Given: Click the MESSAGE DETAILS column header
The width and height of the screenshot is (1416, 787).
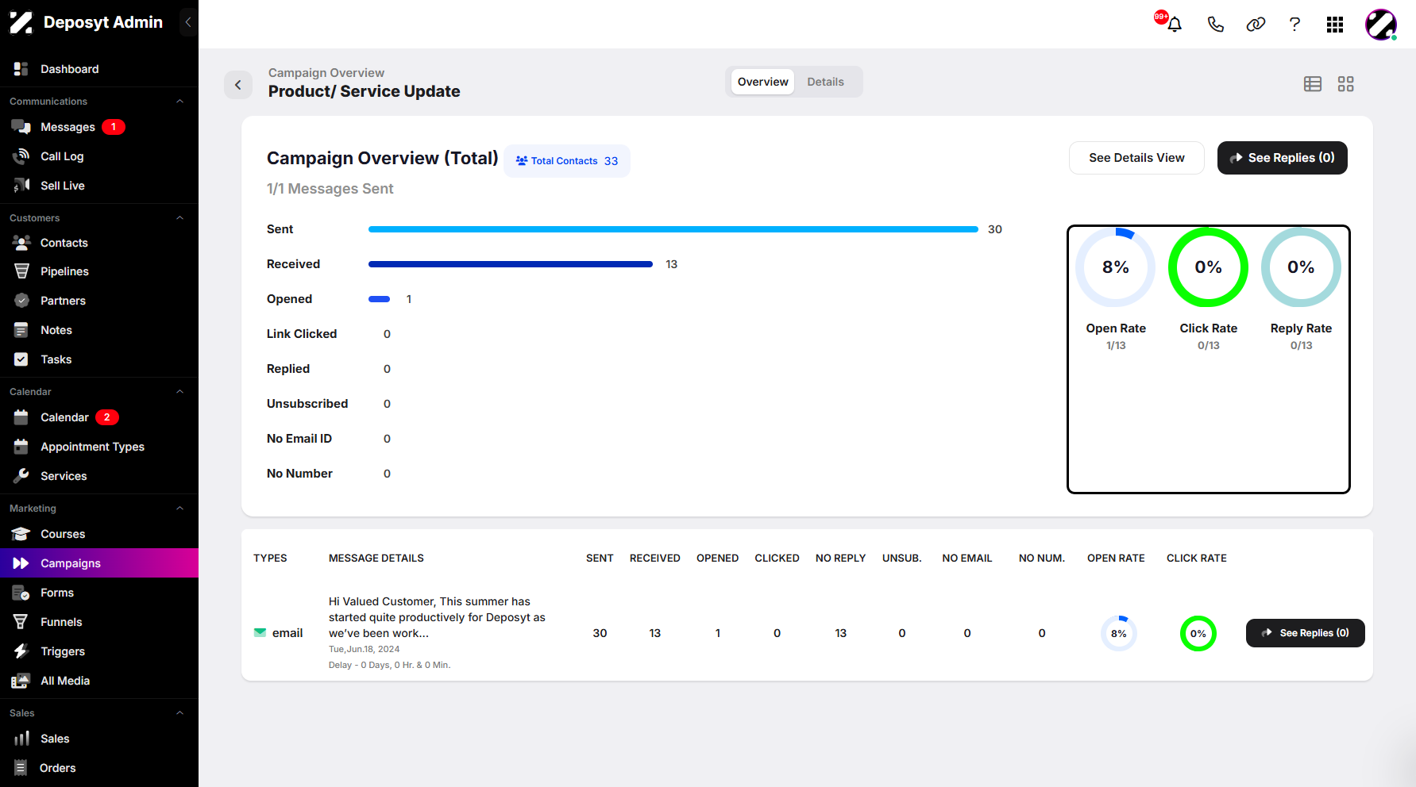Looking at the screenshot, I should coord(376,559).
